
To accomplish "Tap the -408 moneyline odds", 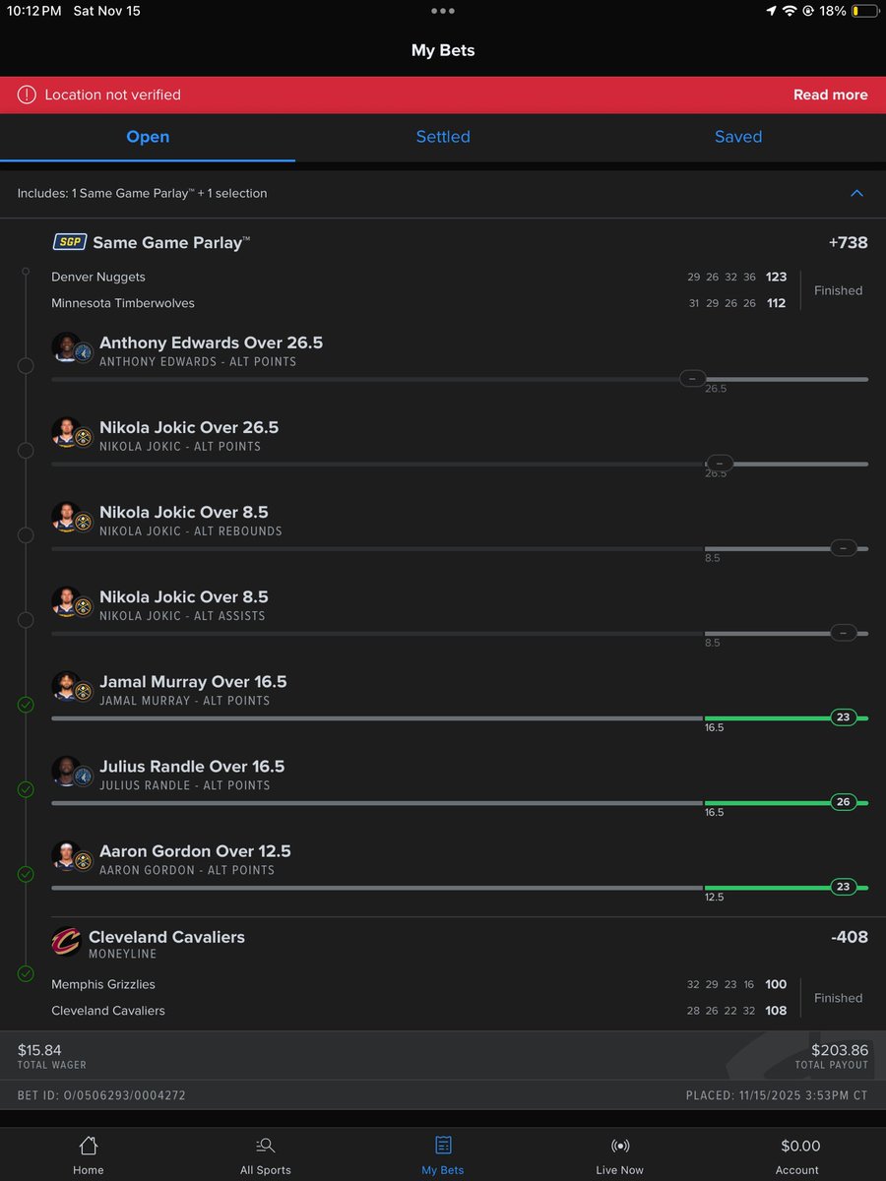I will point(850,937).
